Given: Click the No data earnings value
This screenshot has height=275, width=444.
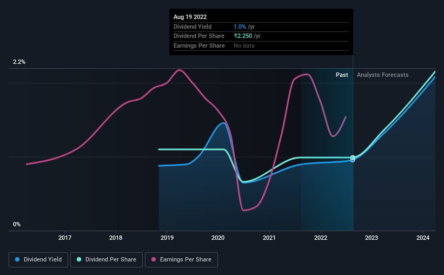Looking at the screenshot, I should coord(244,45).
